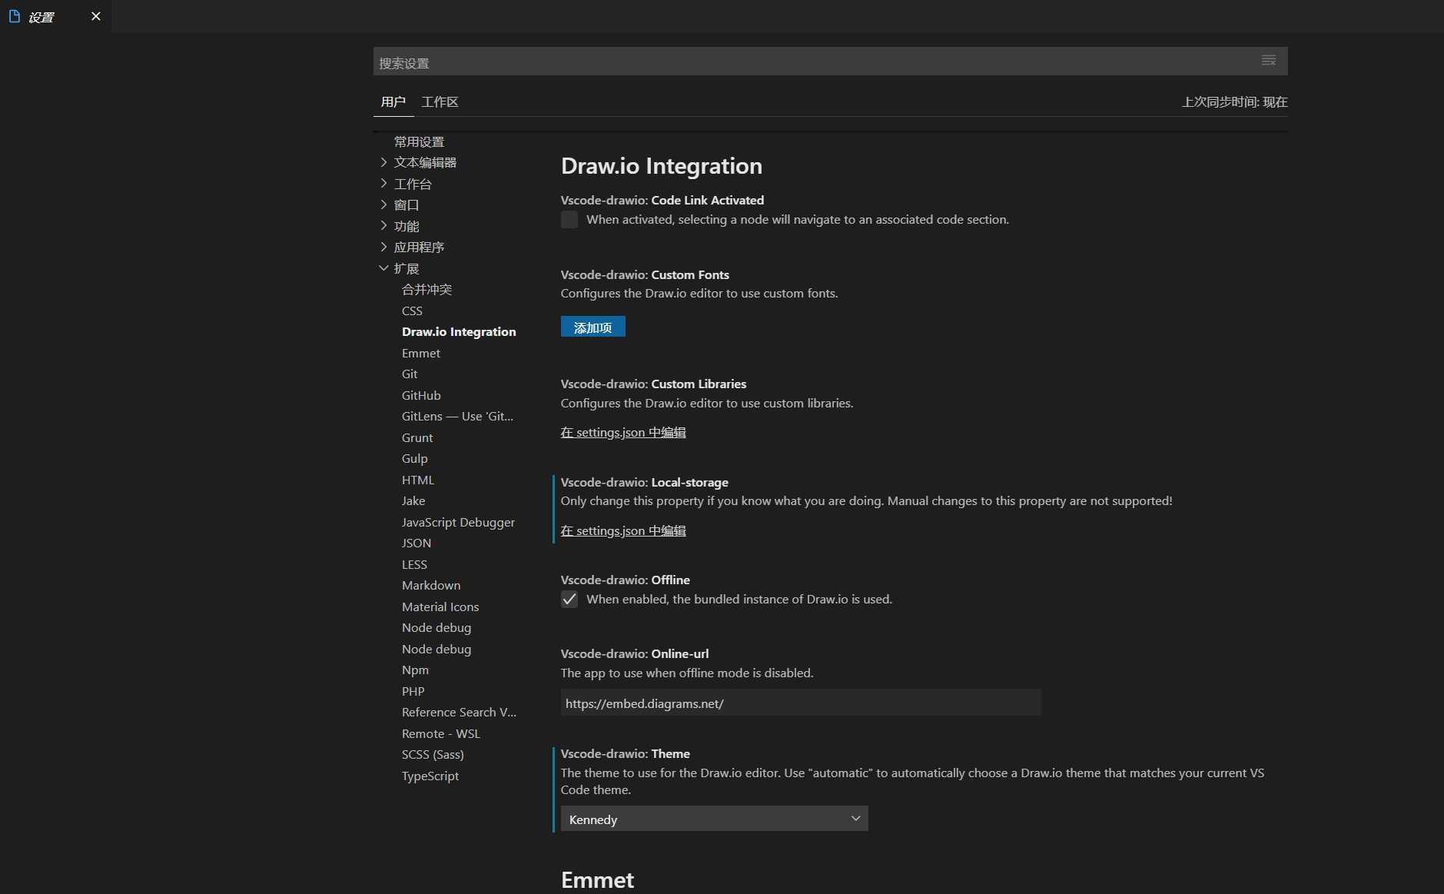
Task: Open Remote - WSL settings
Action: point(441,733)
